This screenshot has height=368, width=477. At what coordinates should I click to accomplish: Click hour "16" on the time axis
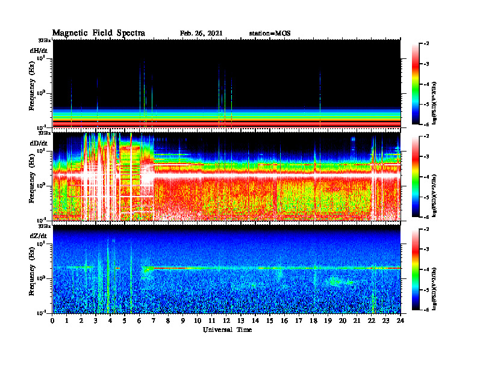click(284, 321)
